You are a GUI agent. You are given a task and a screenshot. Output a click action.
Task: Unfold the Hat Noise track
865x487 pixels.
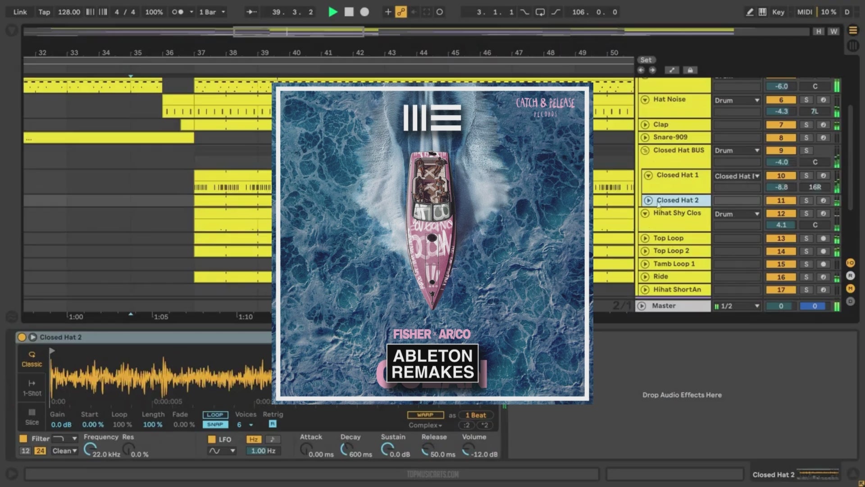[x=645, y=100]
